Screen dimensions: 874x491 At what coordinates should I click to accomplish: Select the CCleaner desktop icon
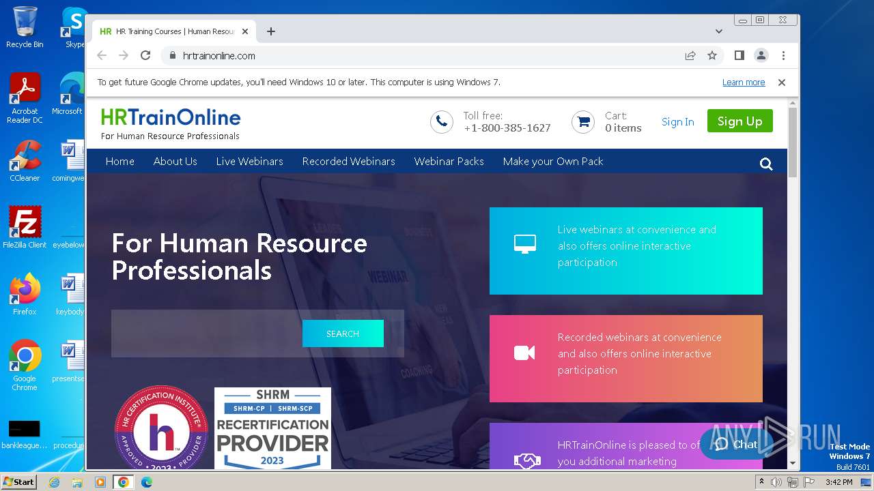[25, 161]
